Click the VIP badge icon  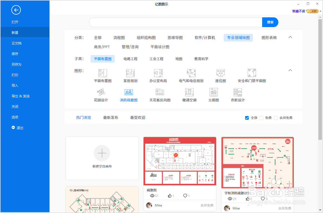pos(312,11)
